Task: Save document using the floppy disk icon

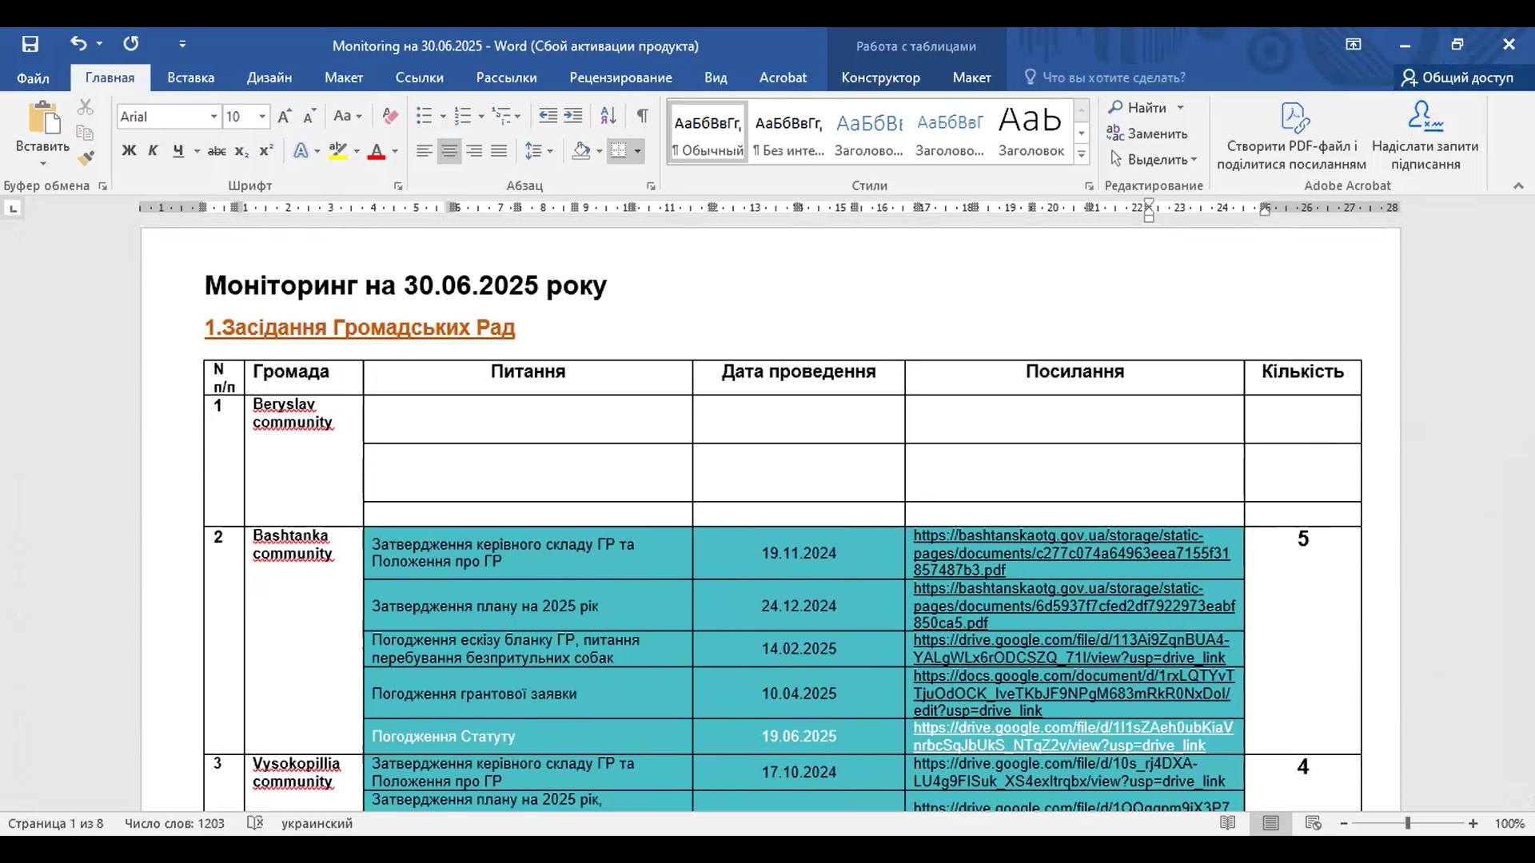Action: pyautogui.click(x=30, y=45)
